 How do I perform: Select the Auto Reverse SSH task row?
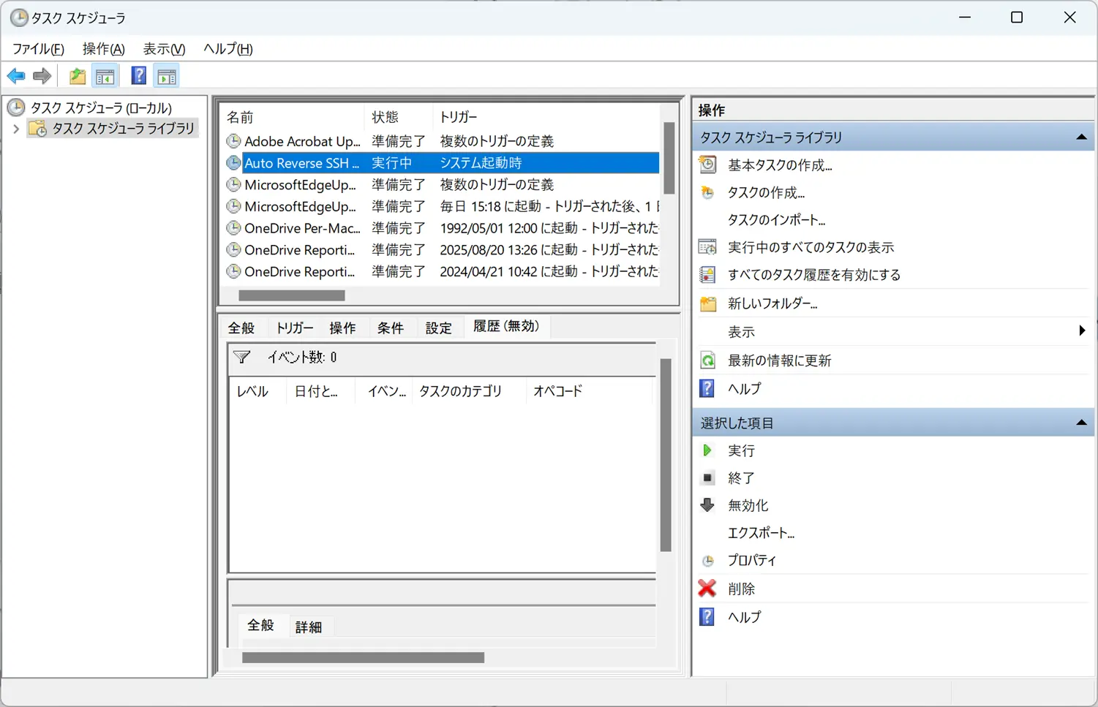pos(442,163)
